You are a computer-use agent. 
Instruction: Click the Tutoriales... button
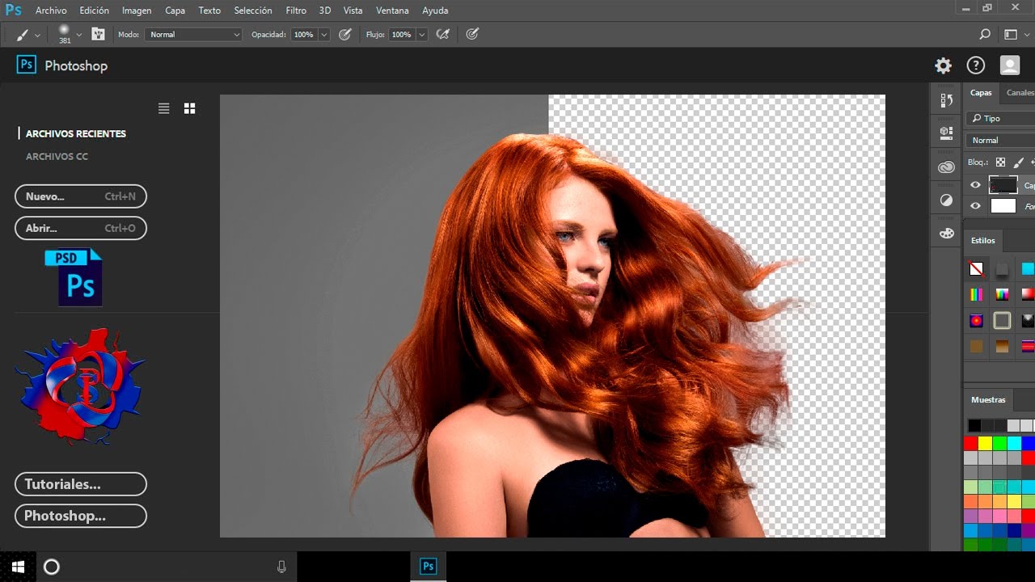click(81, 484)
